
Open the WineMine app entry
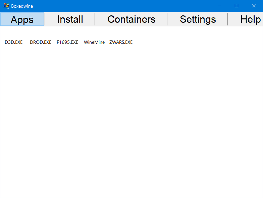tap(94, 42)
